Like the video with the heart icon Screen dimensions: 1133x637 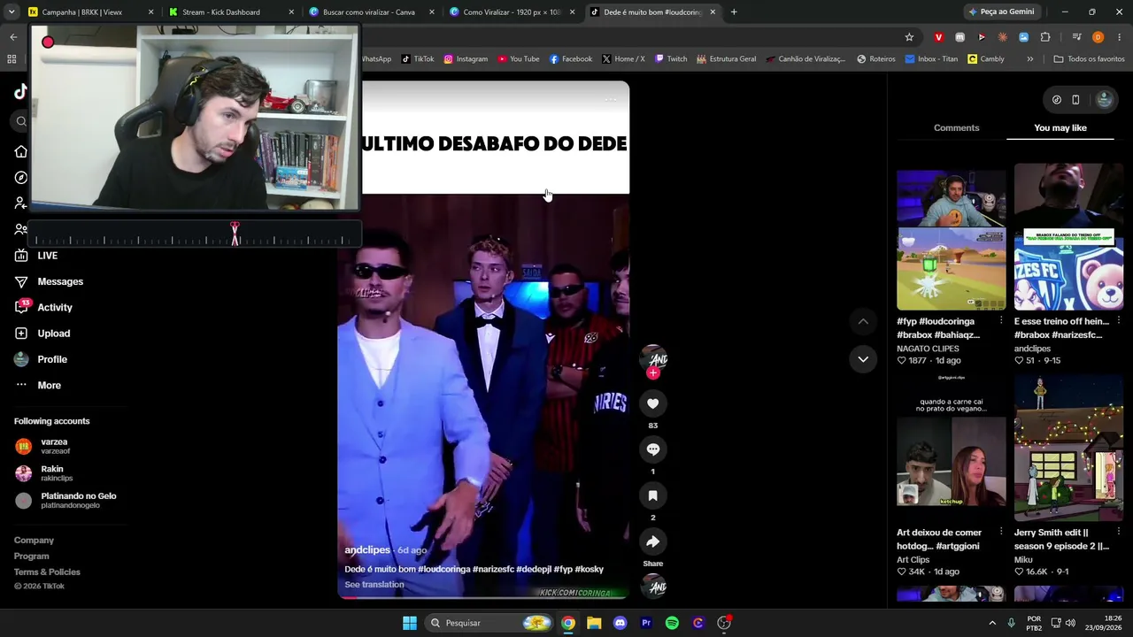[x=652, y=403]
